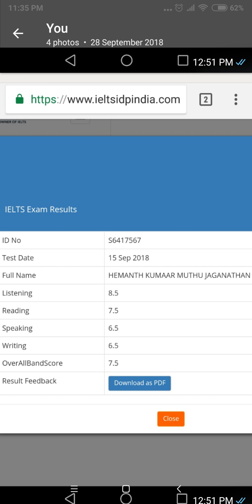
Task: Click the 'Result Feedback' label
Action: coord(29,381)
